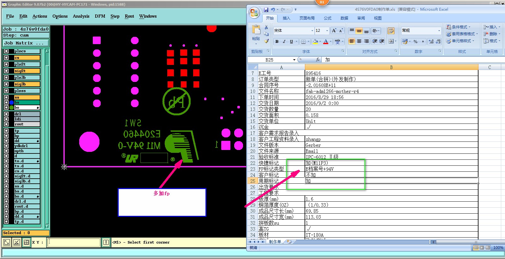Click the Percent Style icon
This screenshot has height=259, width=505.
[x=415, y=41]
